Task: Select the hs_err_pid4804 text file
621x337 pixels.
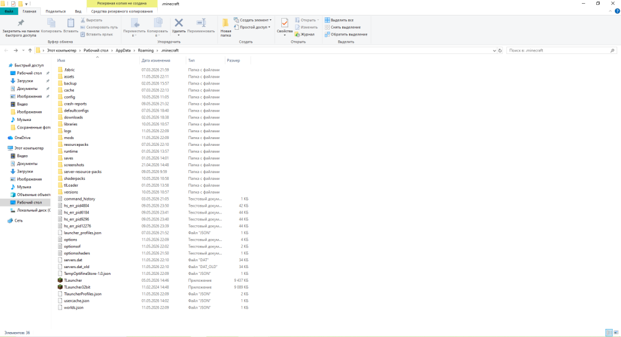Action: pyautogui.click(x=76, y=205)
